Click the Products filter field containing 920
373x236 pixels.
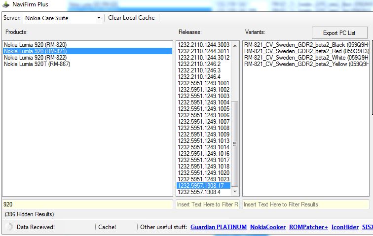87,204
